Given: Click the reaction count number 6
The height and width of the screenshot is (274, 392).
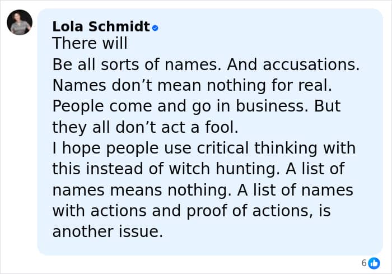Looking at the screenshot, I should point(363,263).
